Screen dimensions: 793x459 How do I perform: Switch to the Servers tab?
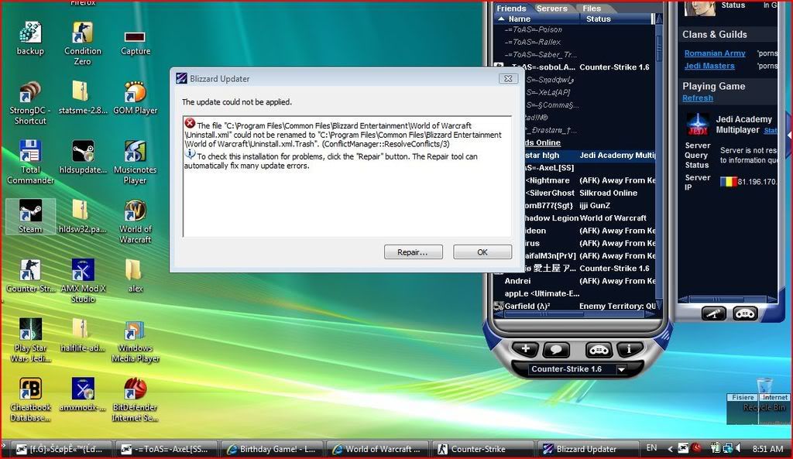tap(551, 9)
